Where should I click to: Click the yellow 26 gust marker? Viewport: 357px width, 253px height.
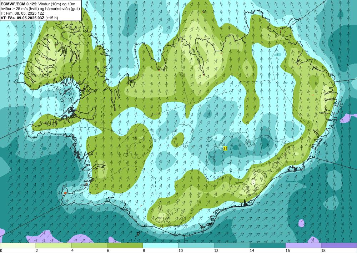(x=225, y=148)
